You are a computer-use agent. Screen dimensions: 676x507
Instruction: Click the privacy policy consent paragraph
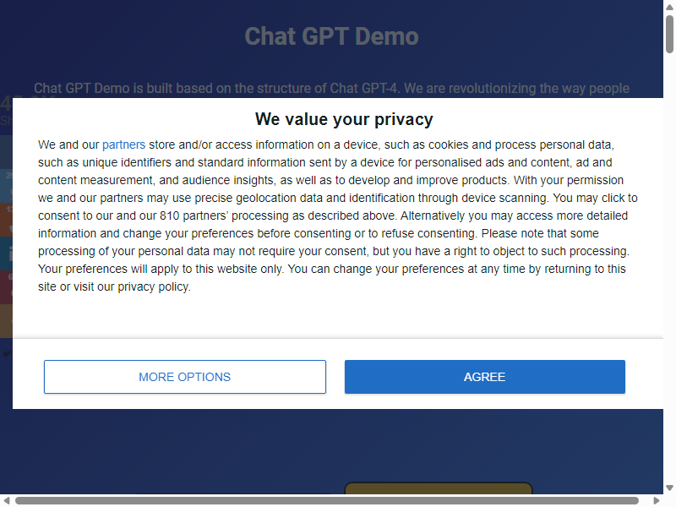[337, 215]
